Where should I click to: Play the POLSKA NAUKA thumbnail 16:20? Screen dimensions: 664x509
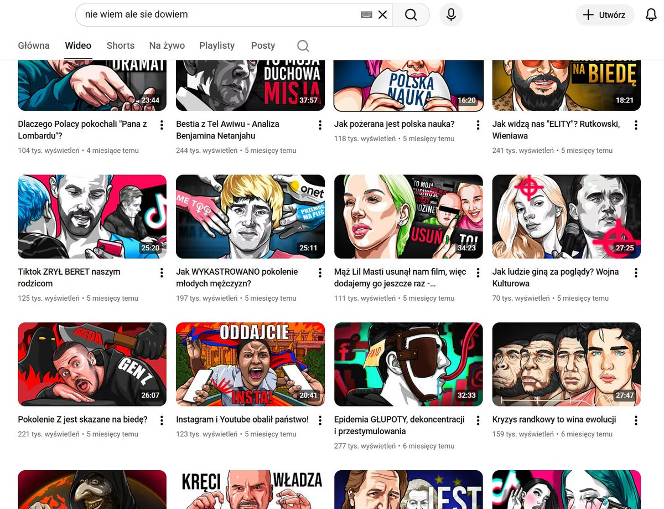coord(408,85)
